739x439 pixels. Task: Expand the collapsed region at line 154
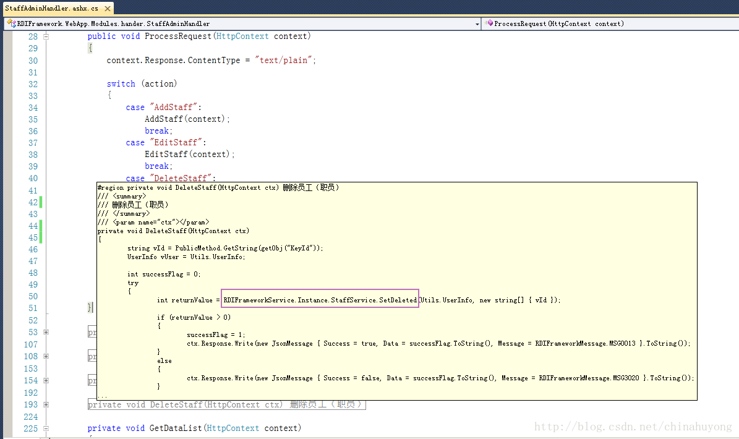(46, 380)
